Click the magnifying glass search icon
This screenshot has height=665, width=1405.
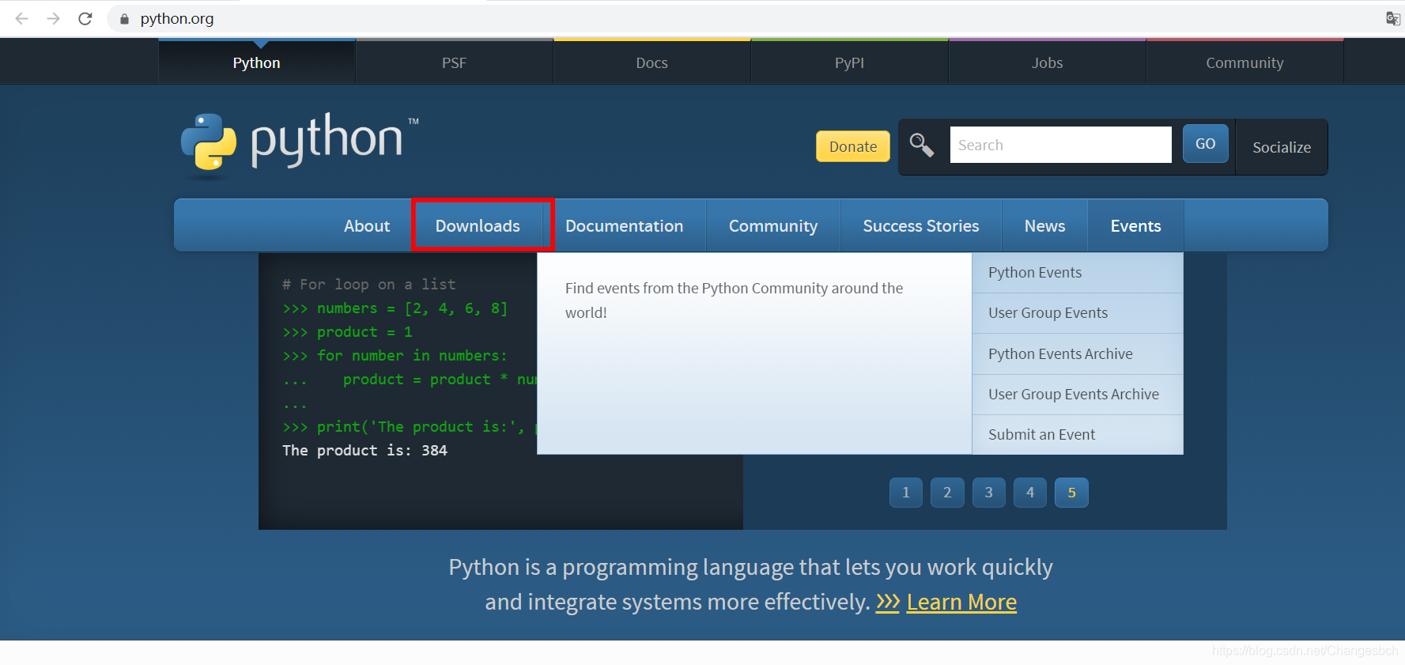922,145
